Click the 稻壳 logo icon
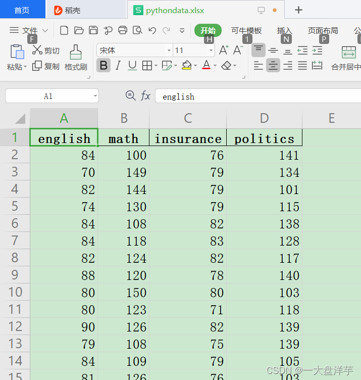Viewport: 361px width, 380px height. click(58, 10)
